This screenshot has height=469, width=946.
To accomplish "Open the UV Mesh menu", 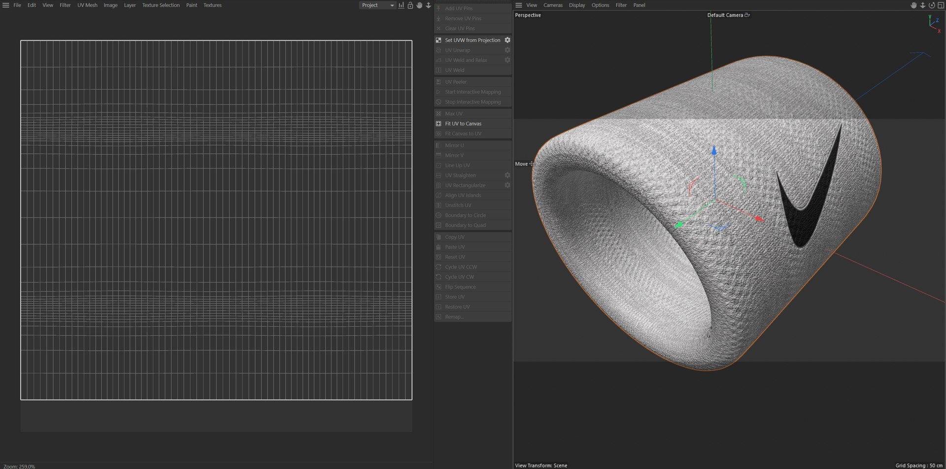I will tap(87, 5).
